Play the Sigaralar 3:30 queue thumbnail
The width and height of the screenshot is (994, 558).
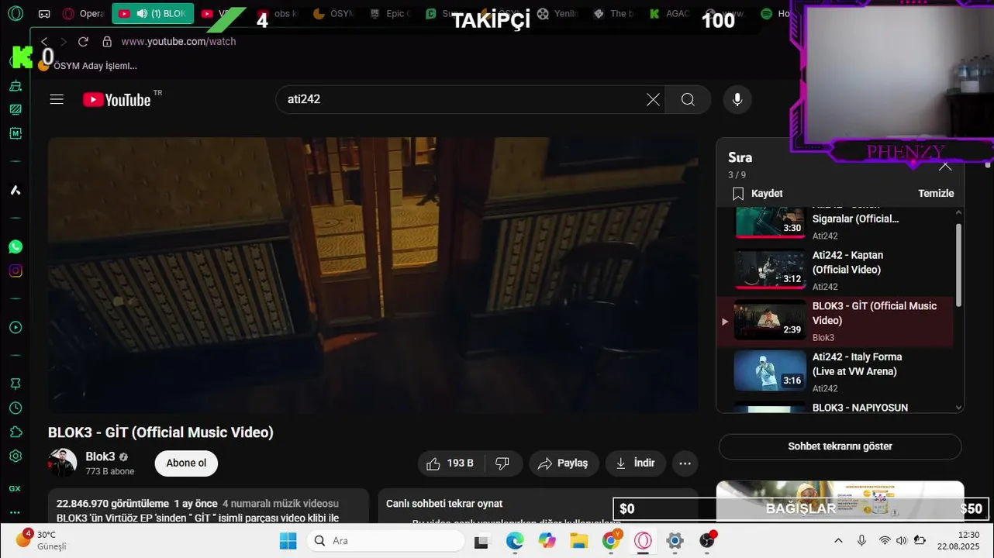tap(770, 223)
